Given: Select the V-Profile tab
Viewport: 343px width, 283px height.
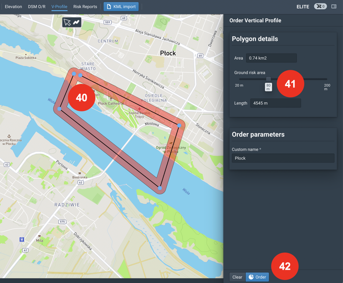Looking at the screenshot, I should (x=59, y=6).
